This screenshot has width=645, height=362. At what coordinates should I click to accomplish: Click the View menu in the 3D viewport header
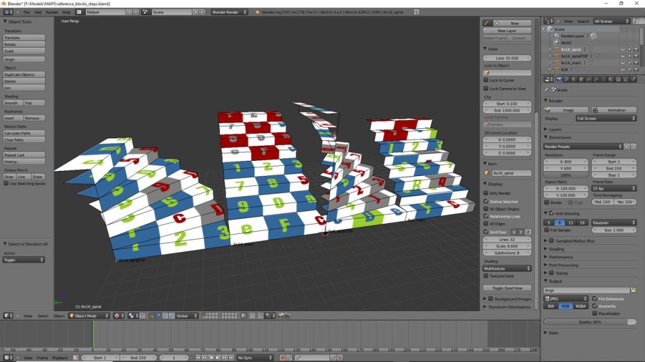28,316
